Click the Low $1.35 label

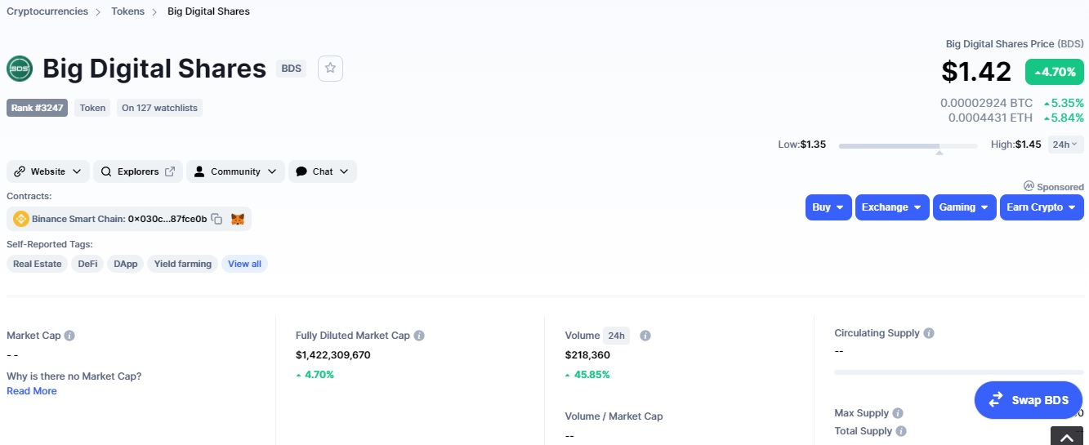[x=801, y=145]
